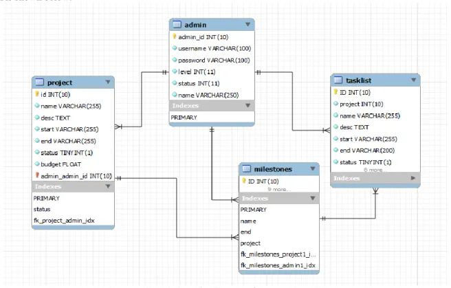Collapse Indexes section in admin table
The image size is (451, 288).
coord(247,105)
